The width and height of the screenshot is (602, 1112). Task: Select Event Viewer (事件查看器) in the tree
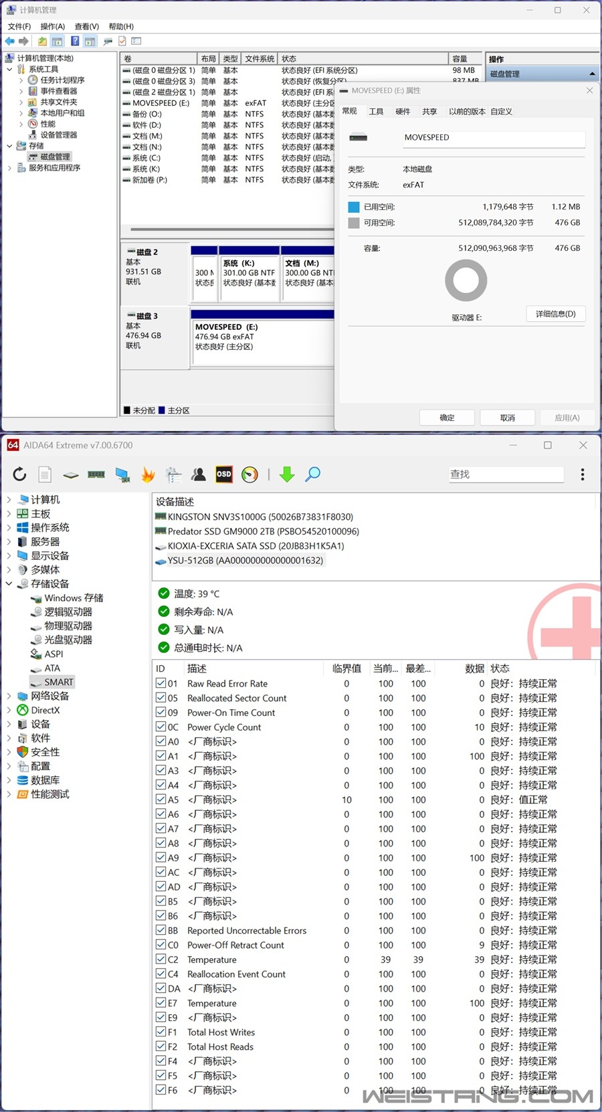pyautogui.click(x=59, y=91)
